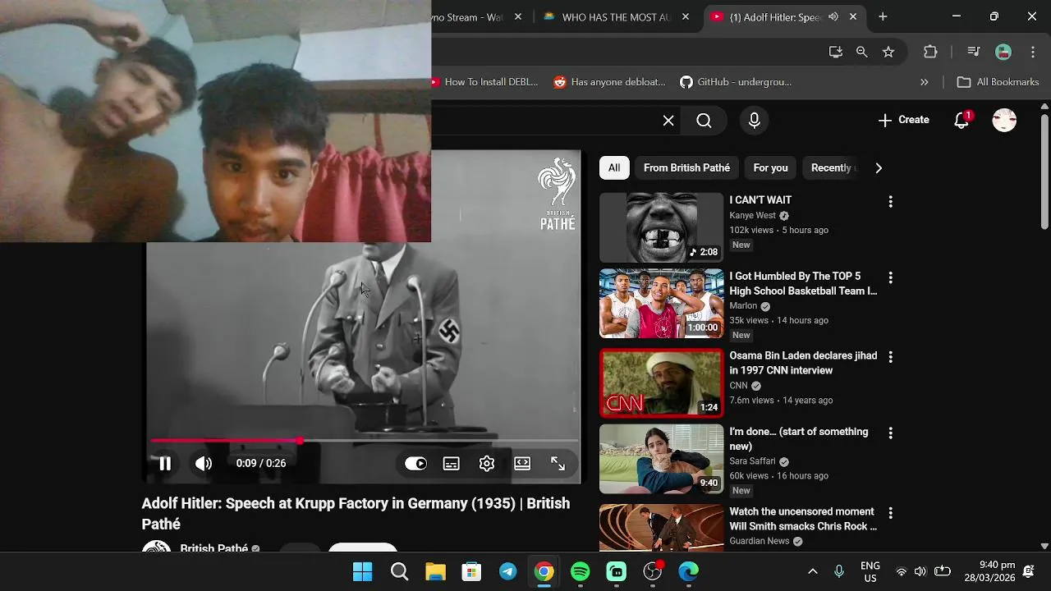This screenshot has width=1051, height=591.
Task: Enter full screen mode
Action: point(558,464)
